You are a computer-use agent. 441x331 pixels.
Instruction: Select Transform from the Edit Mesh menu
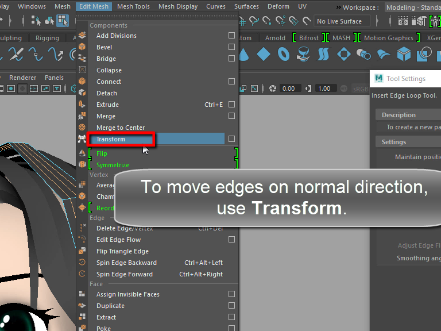coord(111,139)
